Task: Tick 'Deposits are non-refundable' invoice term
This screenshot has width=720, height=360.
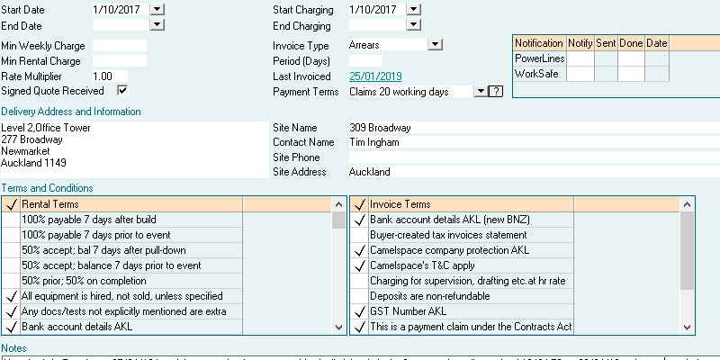Action: click(x=359, y=296)
